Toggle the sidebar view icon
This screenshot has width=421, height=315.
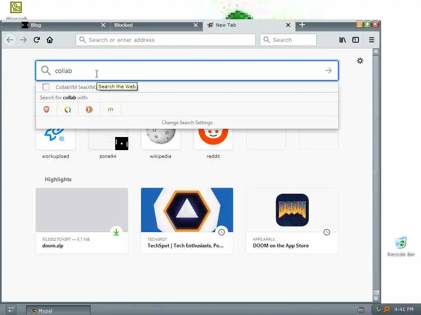tap(356, 40)
